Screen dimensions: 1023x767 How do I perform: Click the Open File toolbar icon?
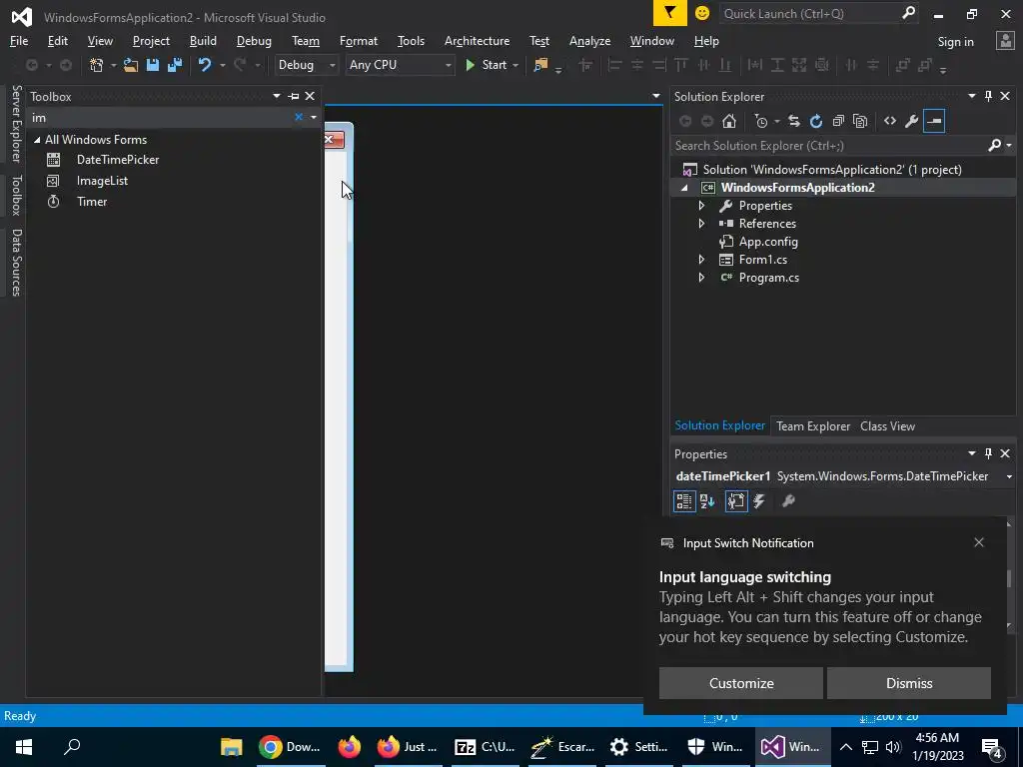click(131, 65)
